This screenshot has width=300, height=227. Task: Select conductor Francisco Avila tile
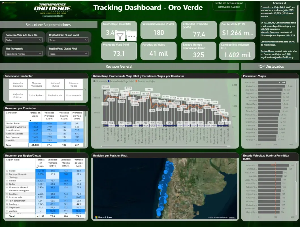coord(74,95)
